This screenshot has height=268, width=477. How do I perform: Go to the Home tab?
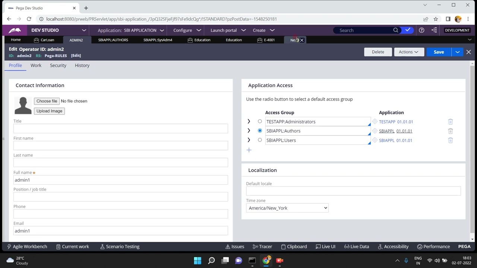tap(16, 40)
